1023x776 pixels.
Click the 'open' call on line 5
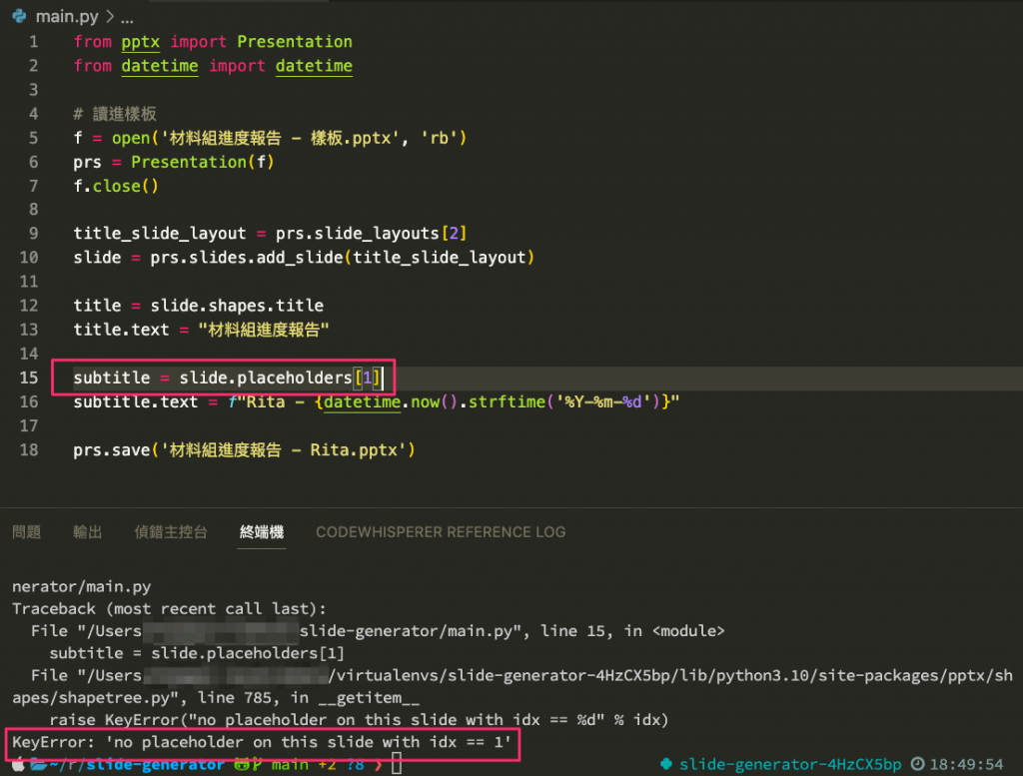coord(131,138)
